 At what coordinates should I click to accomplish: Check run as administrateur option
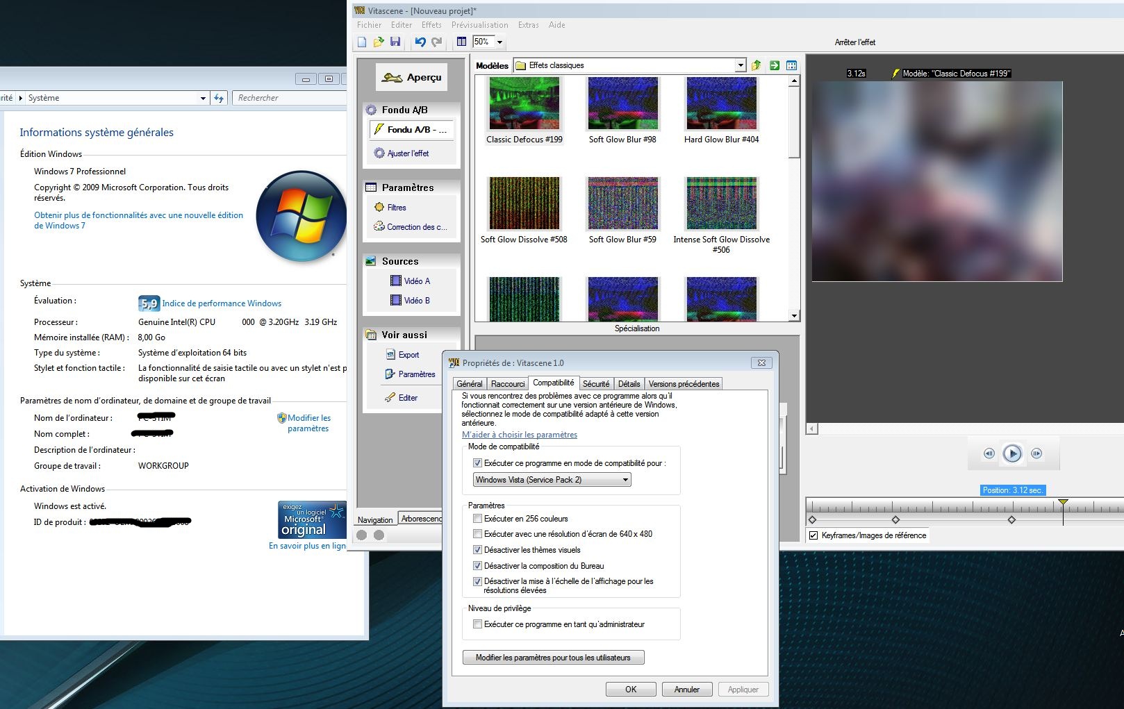(477, 624)
